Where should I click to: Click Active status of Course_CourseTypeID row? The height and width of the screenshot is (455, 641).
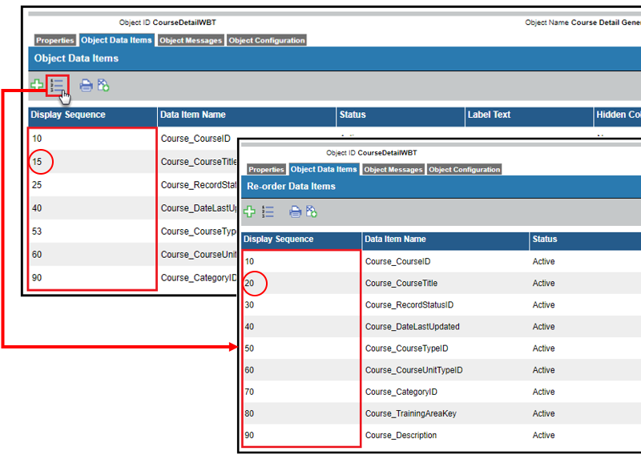click(544, 348)
